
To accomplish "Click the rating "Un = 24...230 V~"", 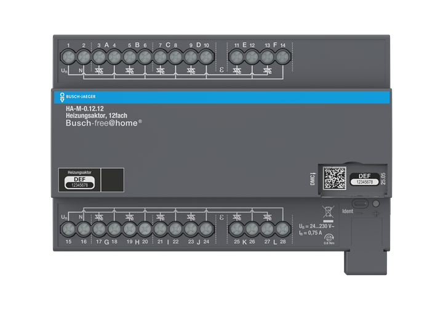I will (317, 226).
